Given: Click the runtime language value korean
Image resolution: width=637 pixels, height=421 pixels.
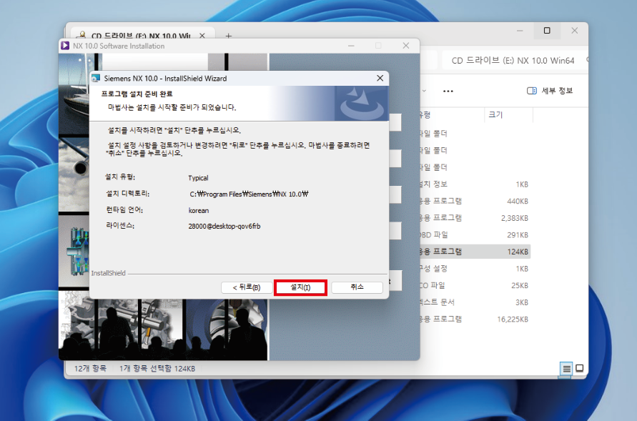Looking at the screenshot, I should (199, 210).
